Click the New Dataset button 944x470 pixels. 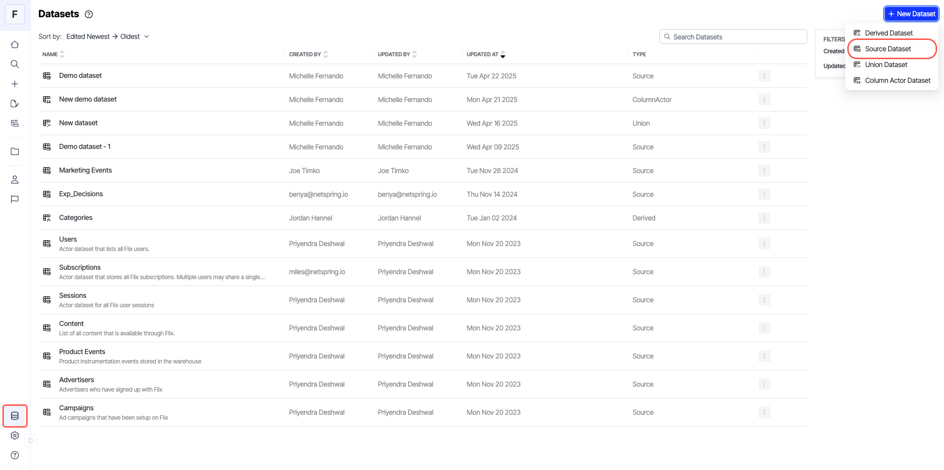click(x=911, y=13)
